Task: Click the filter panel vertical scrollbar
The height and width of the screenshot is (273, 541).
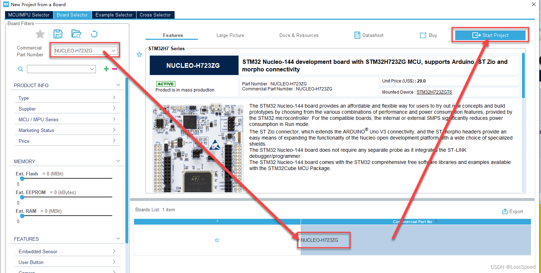Action: tap(127, 160)
